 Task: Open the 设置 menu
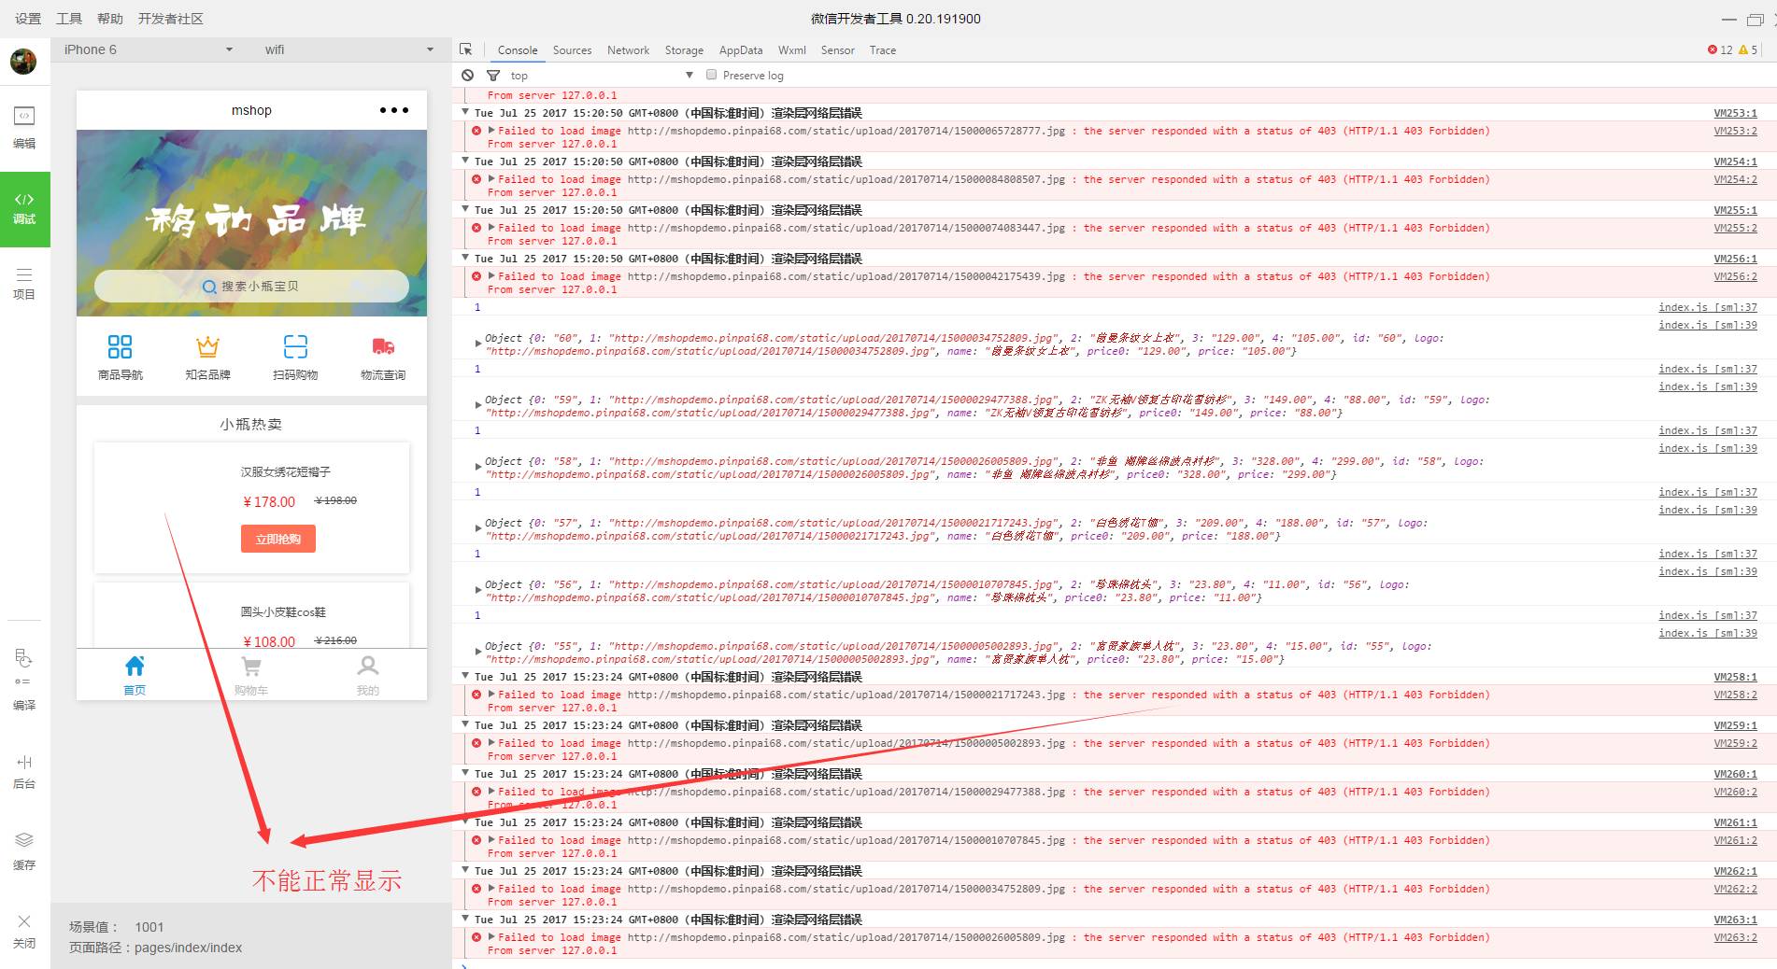click(28, 19)
